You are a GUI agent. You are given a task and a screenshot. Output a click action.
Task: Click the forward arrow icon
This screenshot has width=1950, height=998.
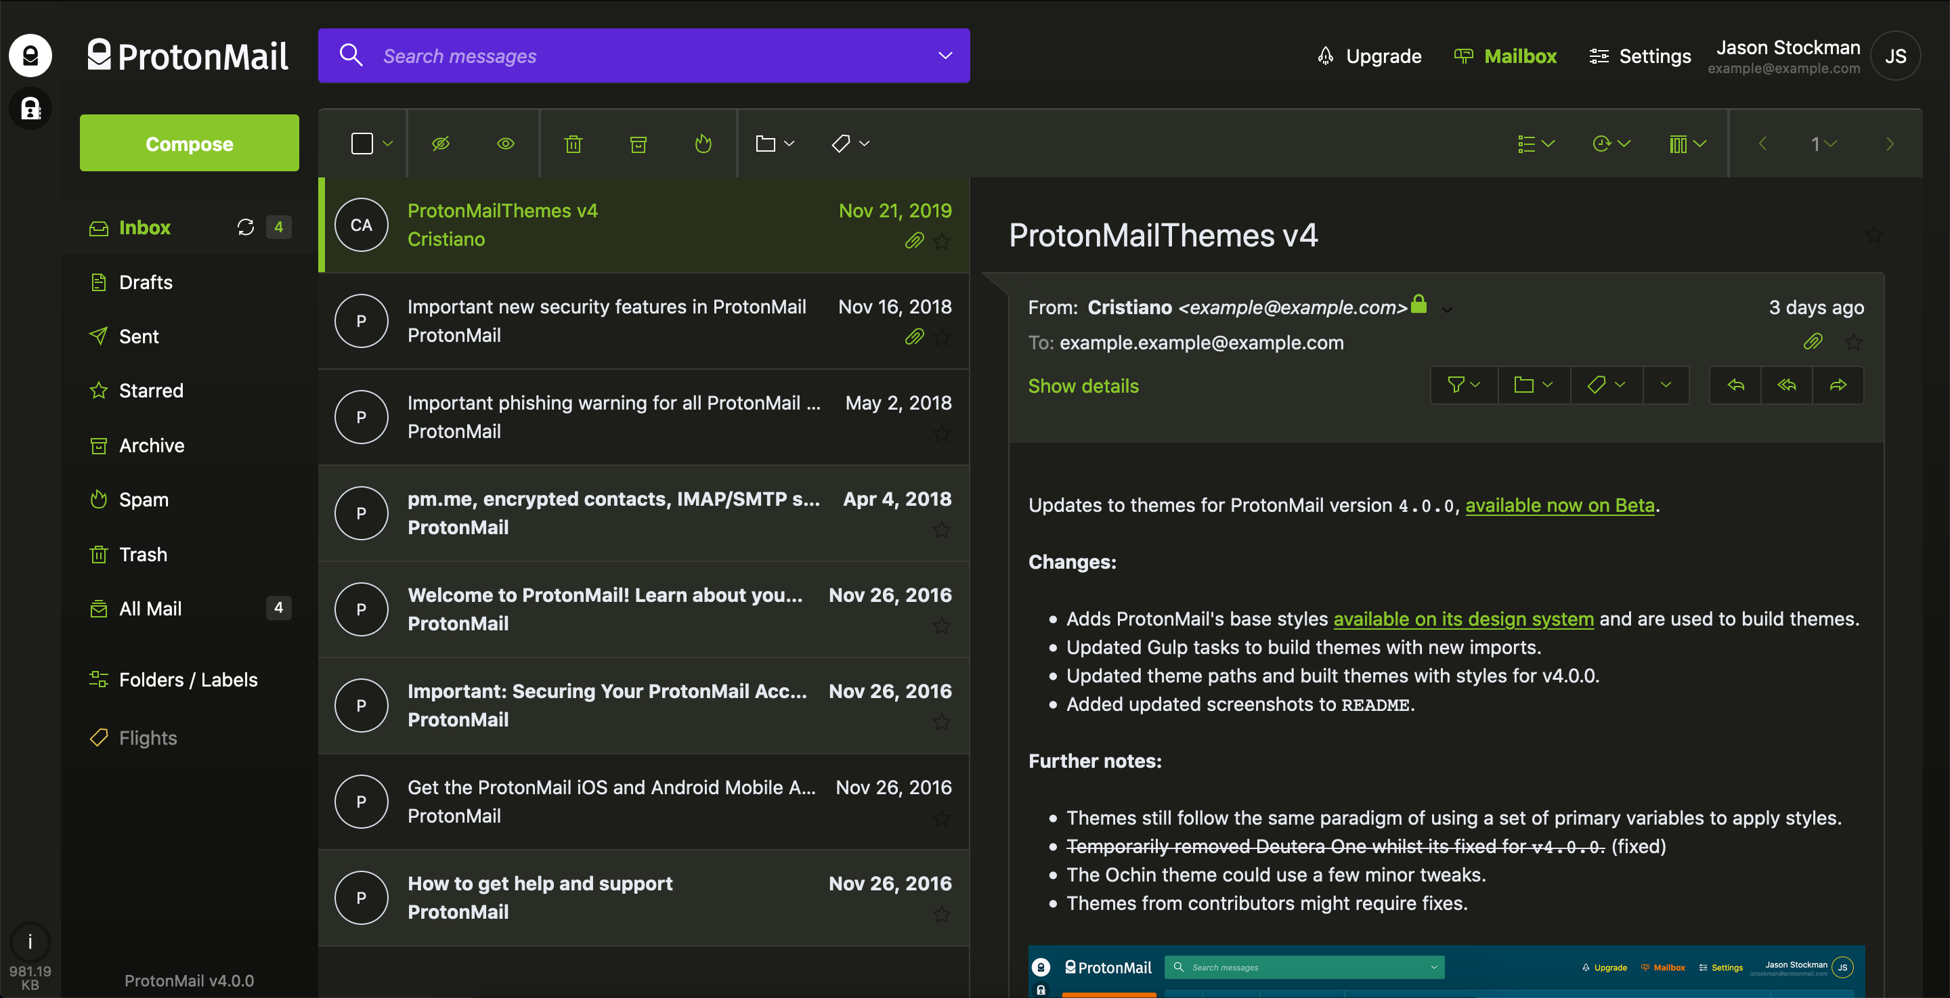1838,385
